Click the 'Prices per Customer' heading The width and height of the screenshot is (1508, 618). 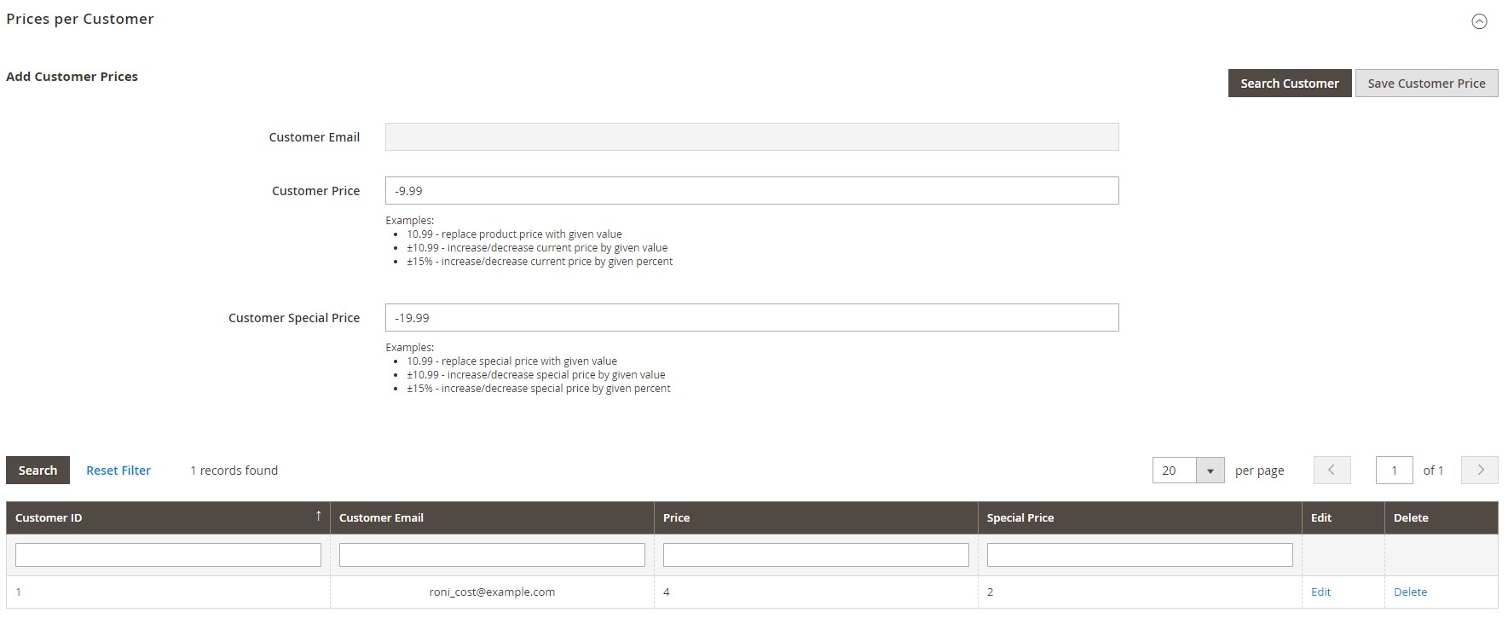click(x=80, y=19)
